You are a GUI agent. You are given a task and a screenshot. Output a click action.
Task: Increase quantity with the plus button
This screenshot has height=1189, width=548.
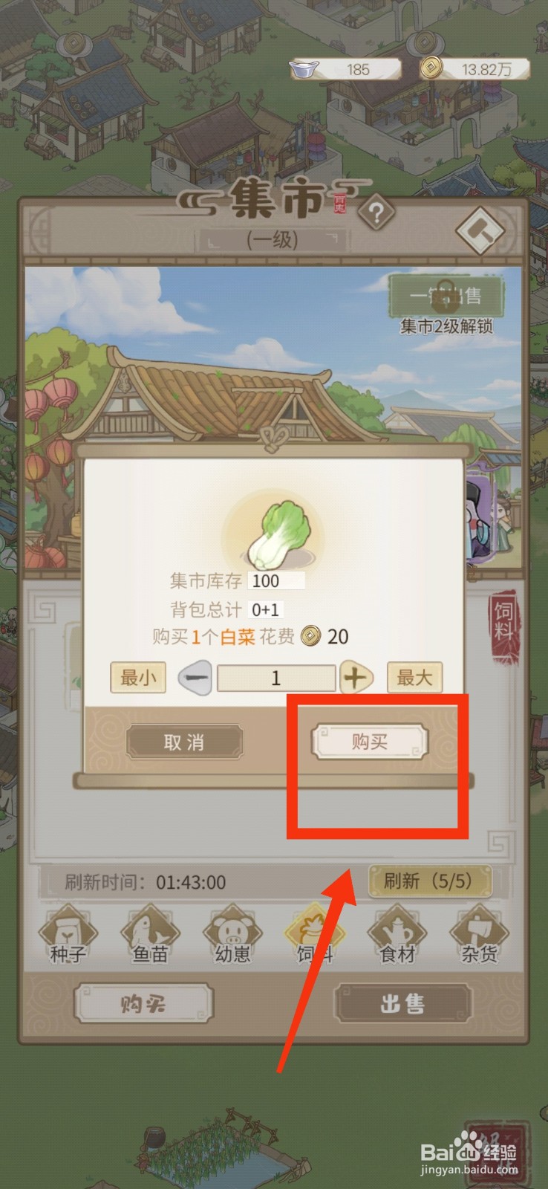[x=356, y=678]
